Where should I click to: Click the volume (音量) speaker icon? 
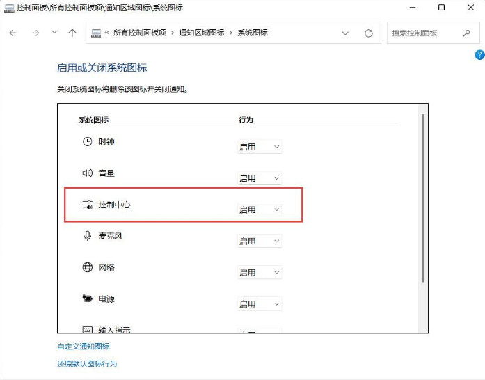tap(87, 173)
